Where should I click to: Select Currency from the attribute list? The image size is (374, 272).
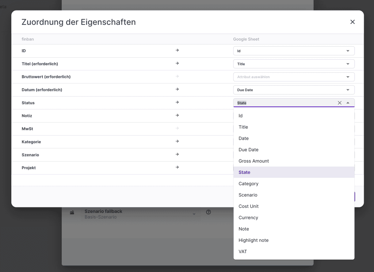point(248,218)
